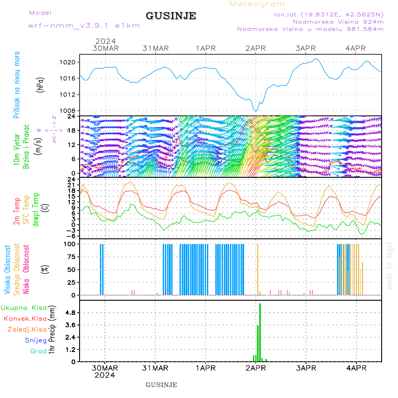Click the Grad legend entry

38,351
